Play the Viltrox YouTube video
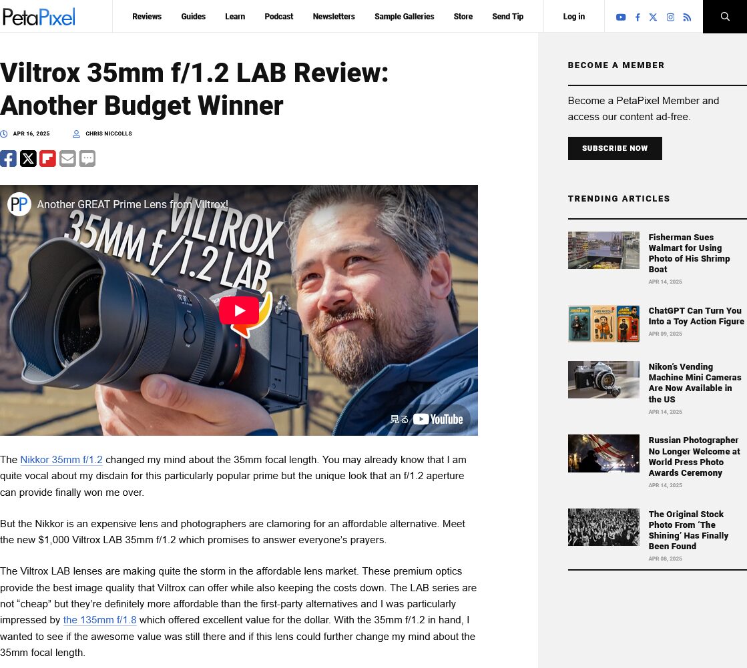This screenshot has height=668, width=747. click(239, 310)
